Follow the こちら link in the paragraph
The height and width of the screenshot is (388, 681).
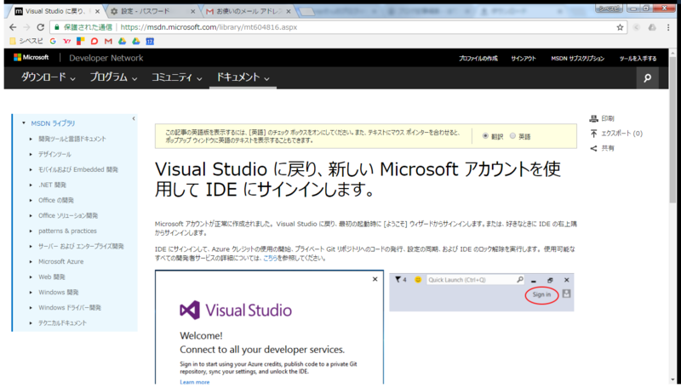coord(270,258)
